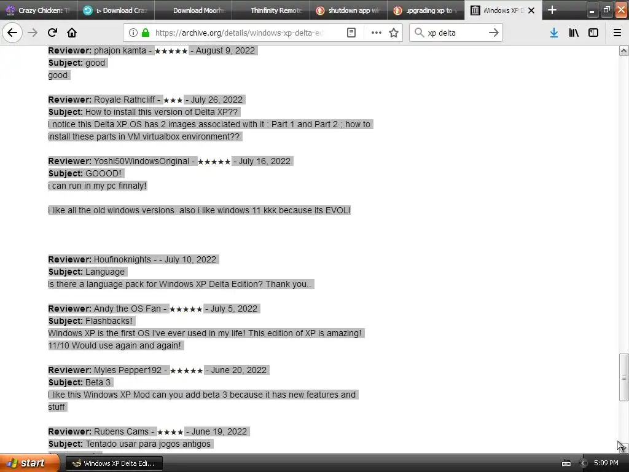The image size is (629, 472).
Task: Switch to the upgrading xp tab
Action: (426, 10)
